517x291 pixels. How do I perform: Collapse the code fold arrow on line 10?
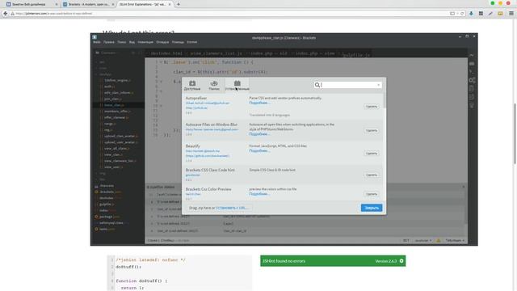click(x=161, y=106)
